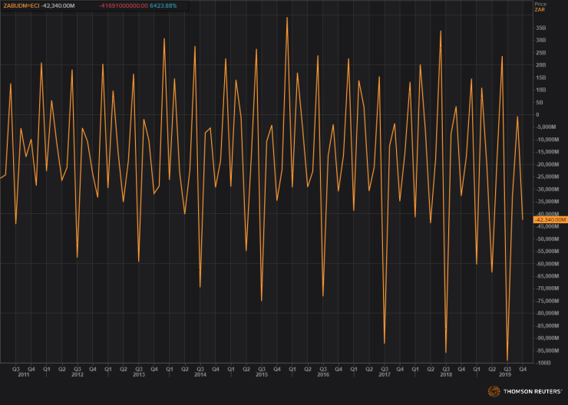The image size is (568, 405).
Task: Click the 15B price axis label
Action: point(541,77)
